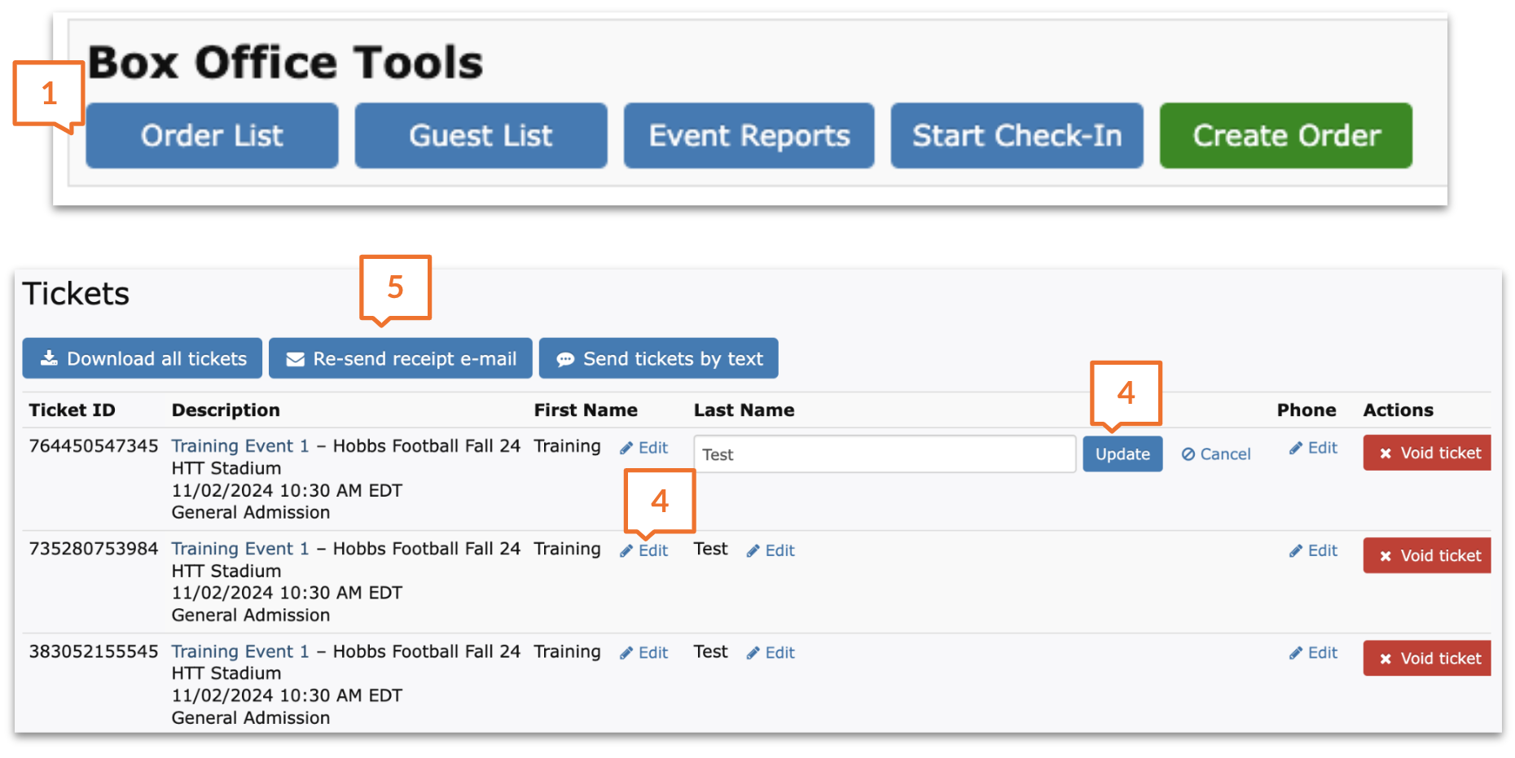Open Training Event 1 link for ticket 383052155545
Image resolution: width=1515 pixels, height=758 pixels.
[240, 652]
